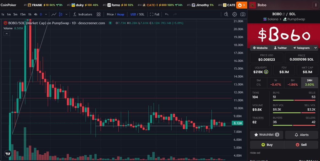Expand the chart type dropdown arrow
The image size is (320, 161).
(66, 14)
